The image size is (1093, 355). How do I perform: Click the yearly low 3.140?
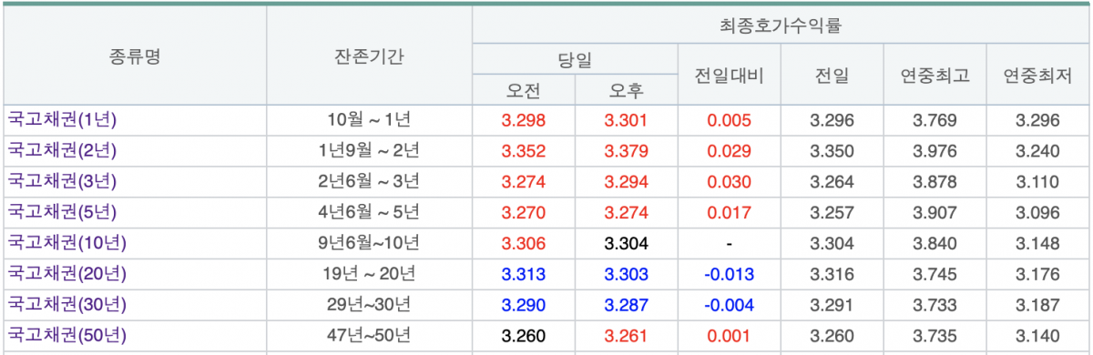(x=1037, y=337)
